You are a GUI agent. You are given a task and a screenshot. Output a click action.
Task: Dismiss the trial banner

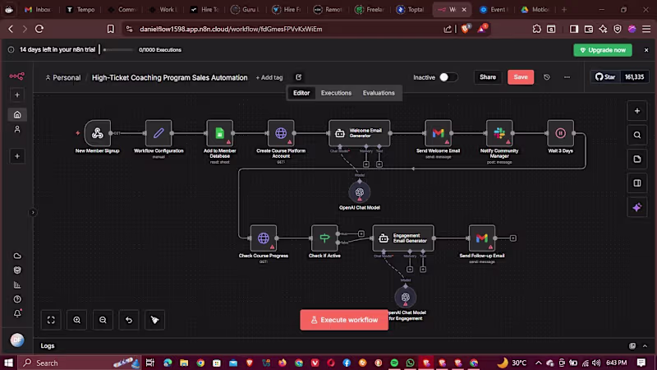(646, 50)
